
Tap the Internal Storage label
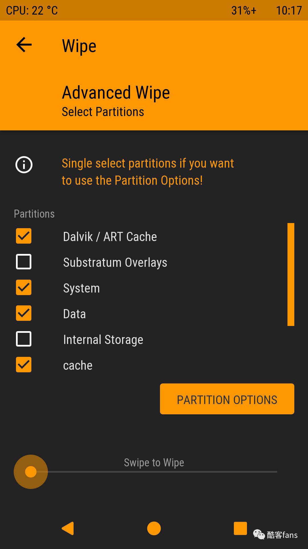pos(103,340)
